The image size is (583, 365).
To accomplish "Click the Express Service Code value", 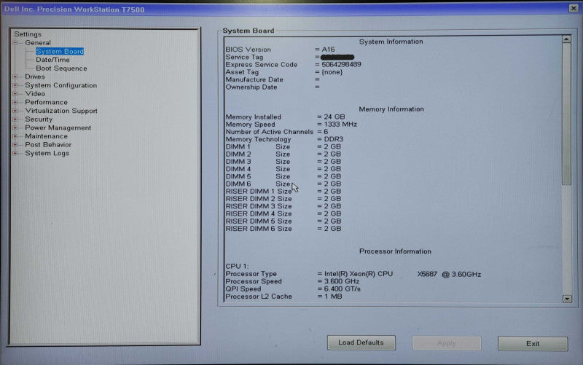I will (x=341, y=64).
